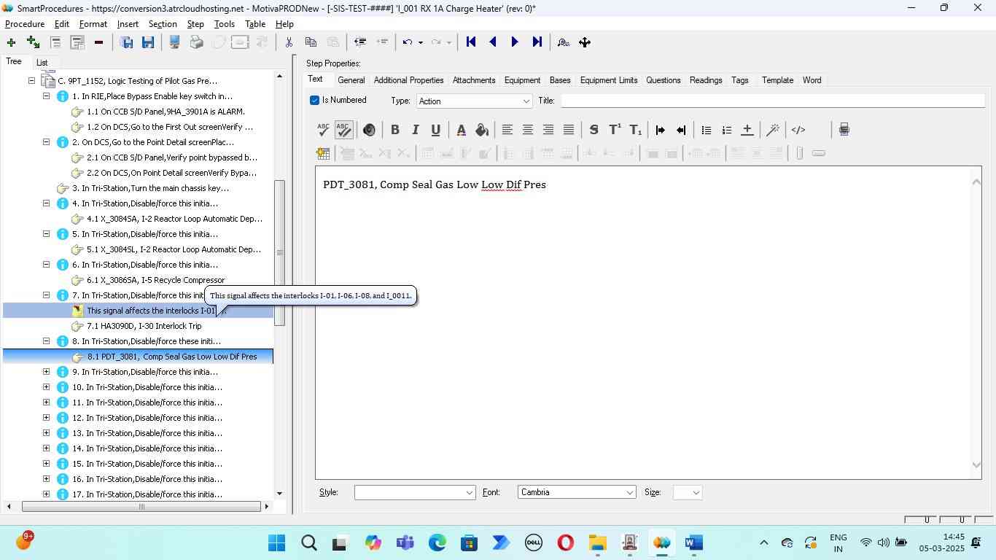Click the copy icon in main toolbar
Image resolution: width=996 pixels, height=560 pixels.
coord(311,42)
